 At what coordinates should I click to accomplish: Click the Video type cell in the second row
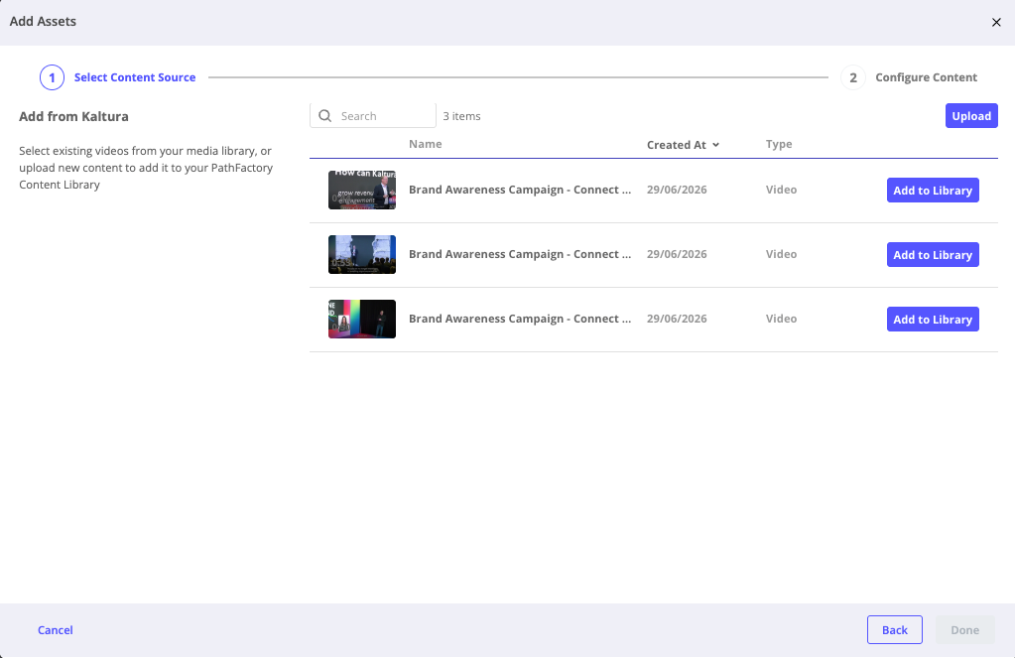click(x=781, y=254)
